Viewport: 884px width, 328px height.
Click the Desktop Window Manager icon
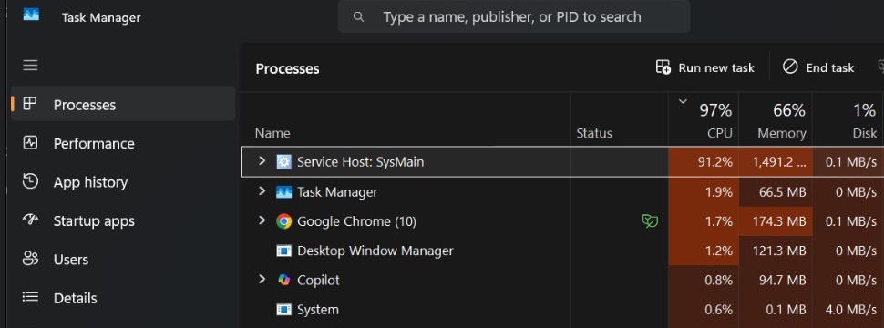pyautogui.click(x=284, y=251)
